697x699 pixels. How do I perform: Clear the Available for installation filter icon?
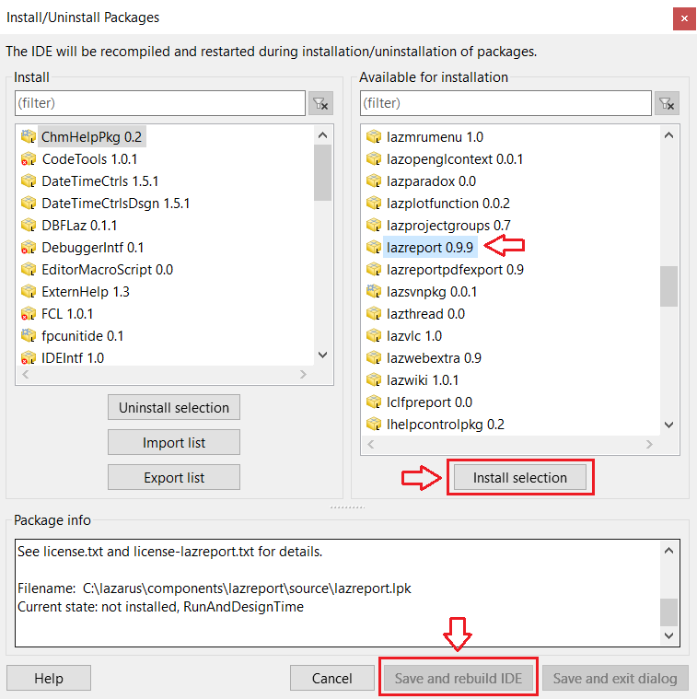668,103
